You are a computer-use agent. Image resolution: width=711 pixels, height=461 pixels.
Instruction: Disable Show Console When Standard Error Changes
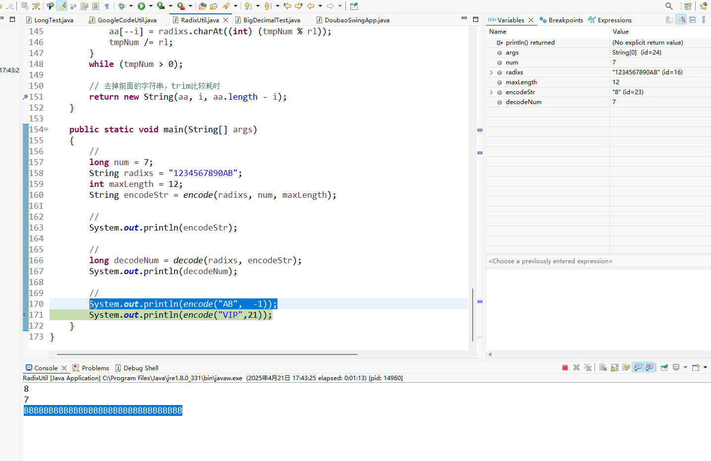tap(650, 367)
